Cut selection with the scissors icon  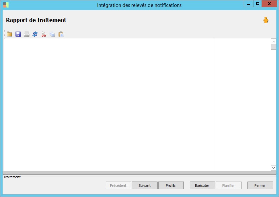pyautogui.click(x=44, y=34)
